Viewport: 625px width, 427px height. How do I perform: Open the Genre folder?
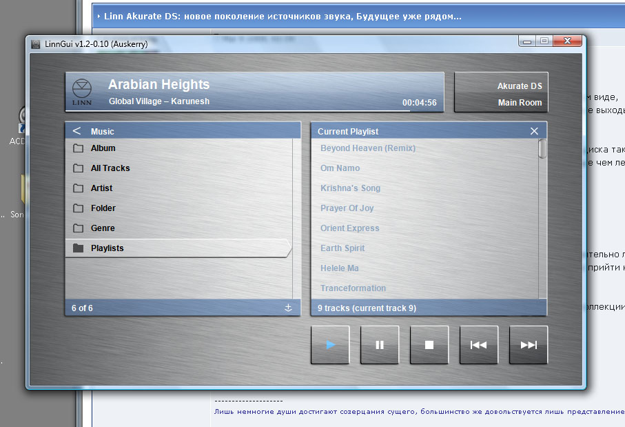pyautogui.click(x=178, y=228)
